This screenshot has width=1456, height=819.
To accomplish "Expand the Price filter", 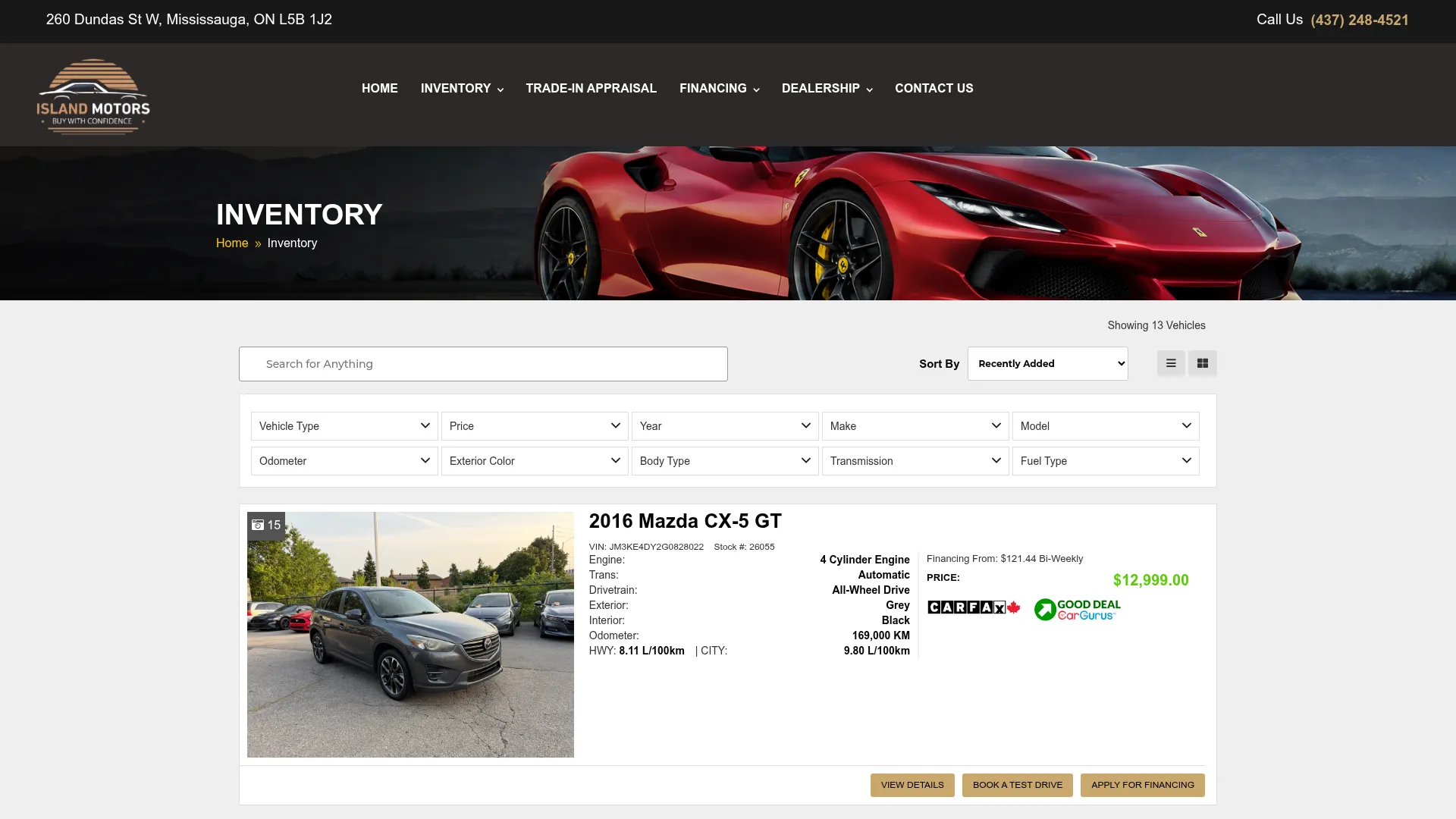I will coord(535,426).
